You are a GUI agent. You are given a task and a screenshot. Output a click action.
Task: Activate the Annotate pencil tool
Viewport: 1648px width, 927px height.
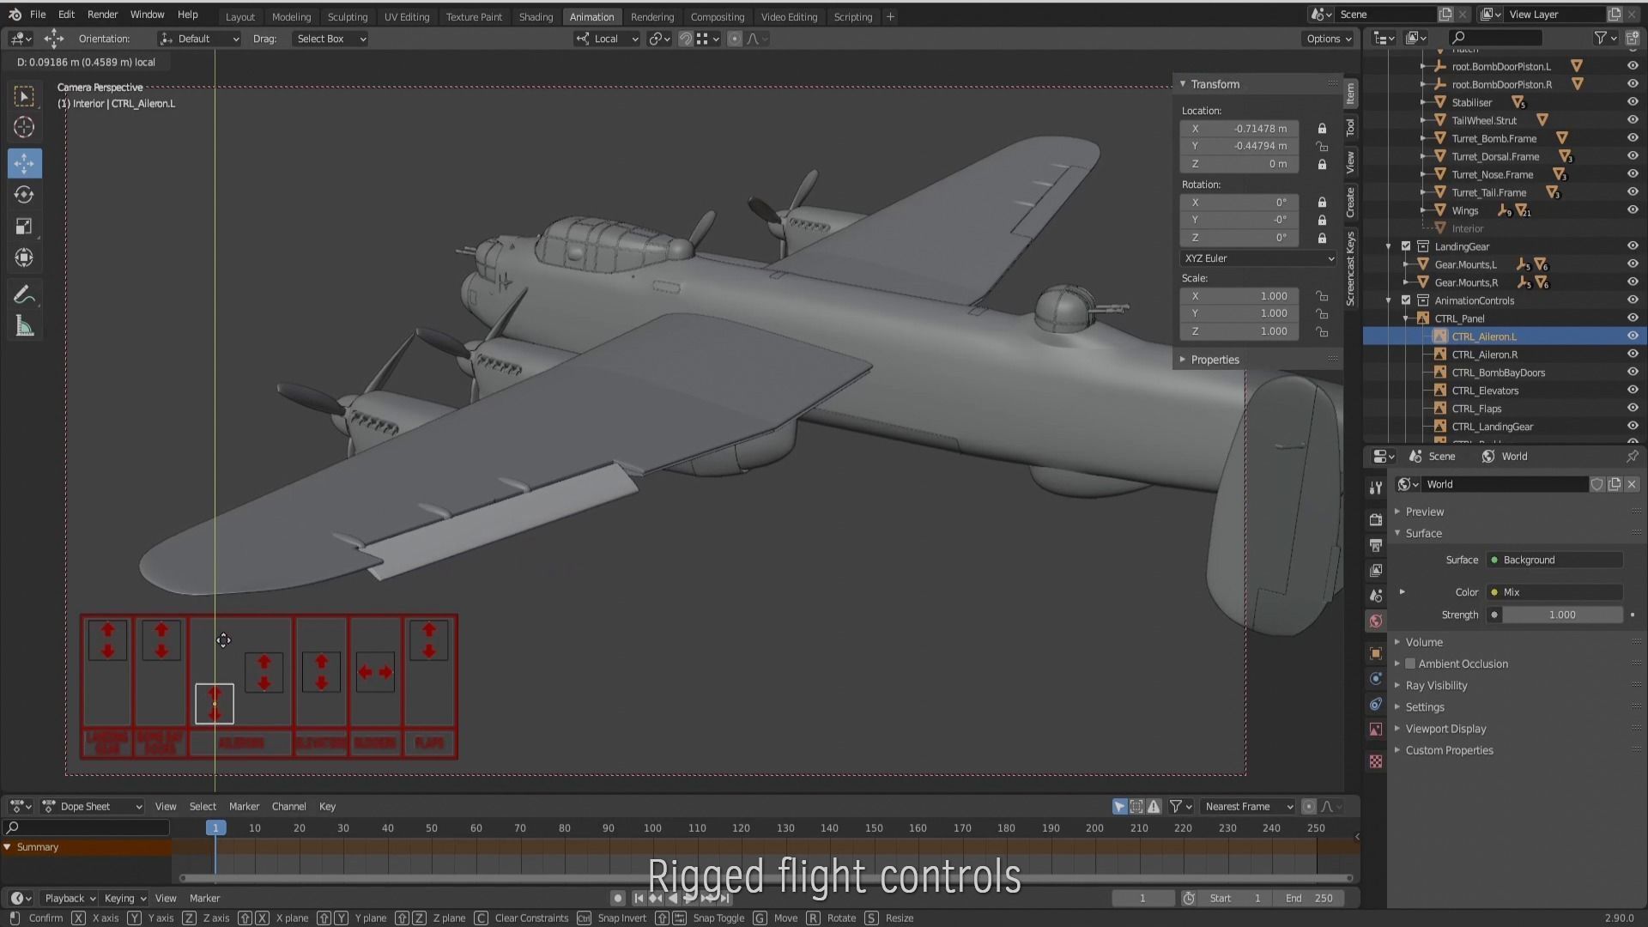point(24,295)
